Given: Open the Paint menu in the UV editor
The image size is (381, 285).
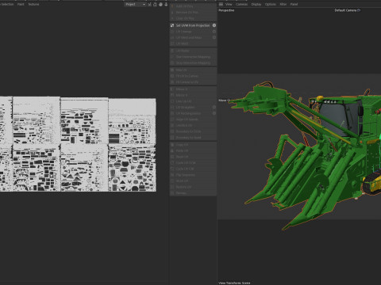Looking at the screenshot, I should [x=21, y=4].
